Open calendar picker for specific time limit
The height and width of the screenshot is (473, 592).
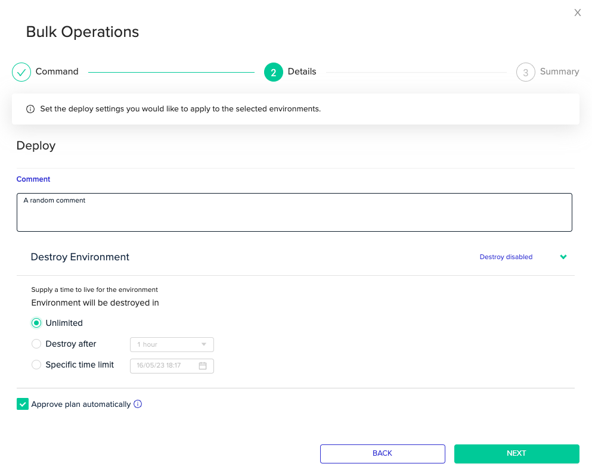(x=203, y=366)
